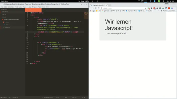Open Chrome's three-dot menu
The image size is (177, 99).
(175, 8)
